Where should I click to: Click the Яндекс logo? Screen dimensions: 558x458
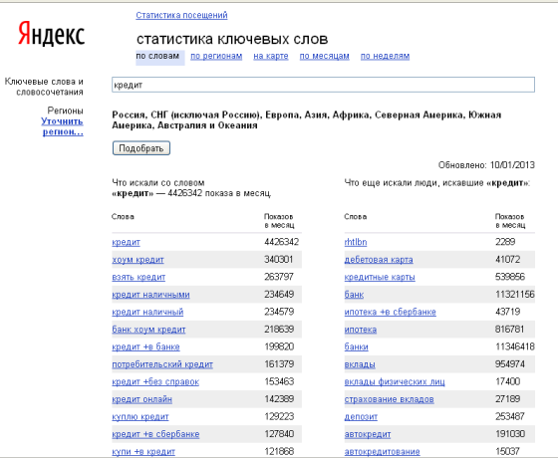(x=52, y=34)
